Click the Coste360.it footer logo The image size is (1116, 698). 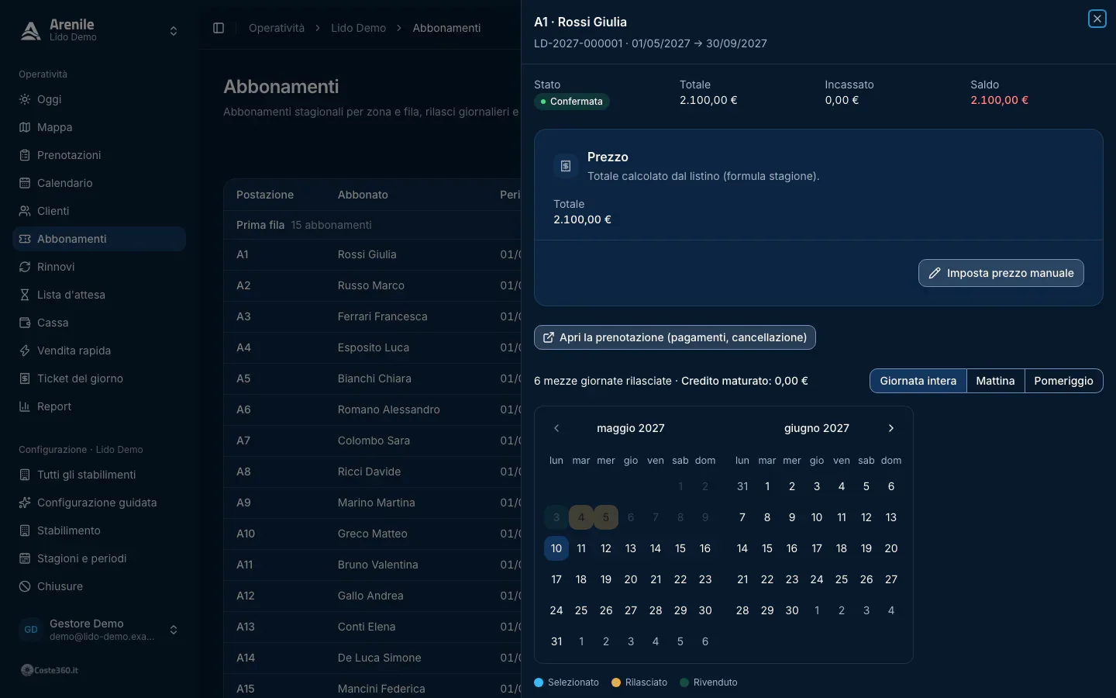50,670
